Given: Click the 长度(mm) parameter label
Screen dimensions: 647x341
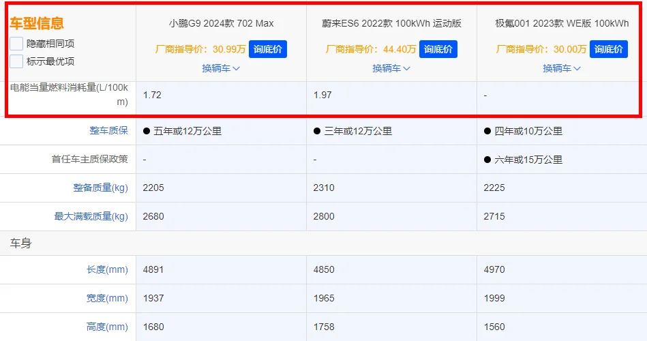Looking at the screenshot, I should tap(107, 269).
